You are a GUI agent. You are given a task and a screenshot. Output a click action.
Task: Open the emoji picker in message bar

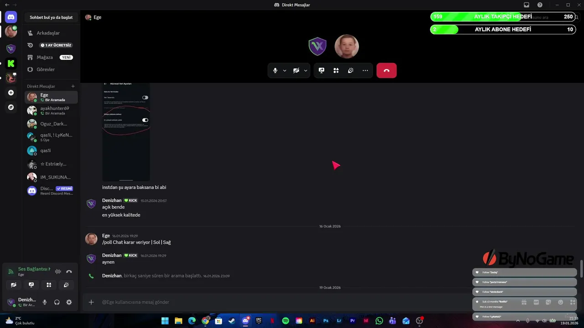coord(560,302)
